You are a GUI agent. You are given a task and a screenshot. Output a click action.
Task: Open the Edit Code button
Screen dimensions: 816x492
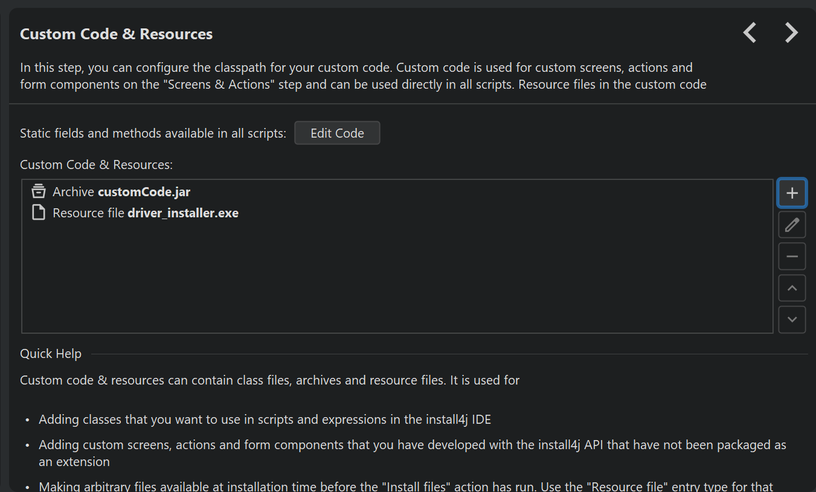pos(337,133)
